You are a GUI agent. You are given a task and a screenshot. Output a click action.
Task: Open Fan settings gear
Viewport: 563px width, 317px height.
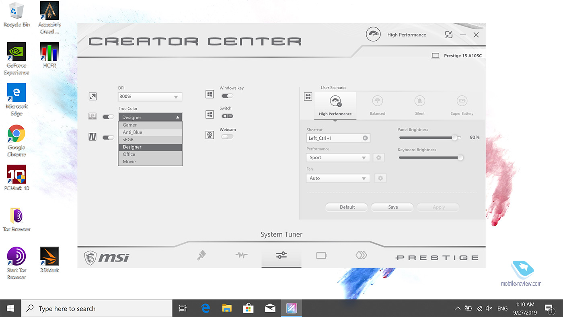click(380, 178)
